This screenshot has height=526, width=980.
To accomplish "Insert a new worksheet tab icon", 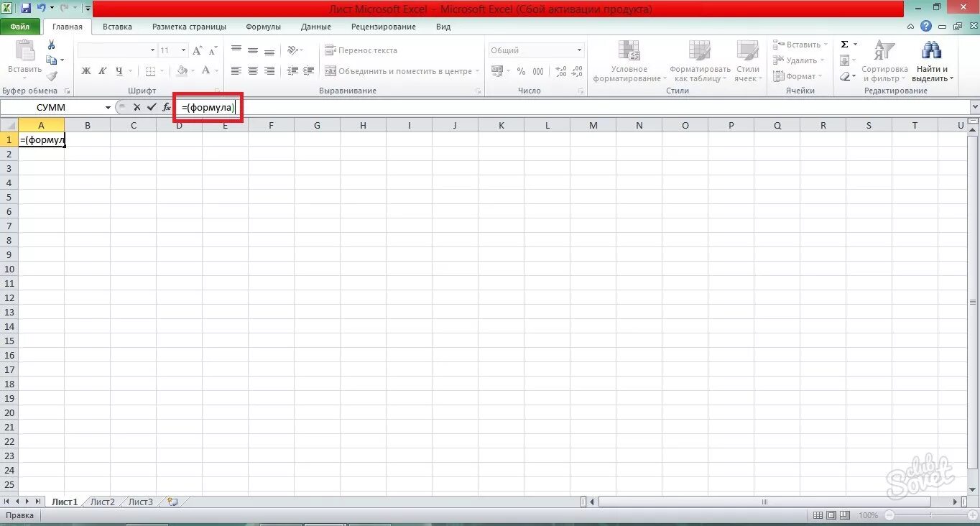I will (171, 502).
